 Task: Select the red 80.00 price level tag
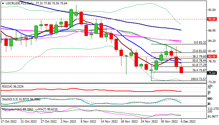pyautogui.click(x=212, y=57)
